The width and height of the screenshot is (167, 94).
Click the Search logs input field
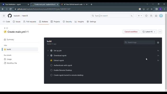point(139,42)
